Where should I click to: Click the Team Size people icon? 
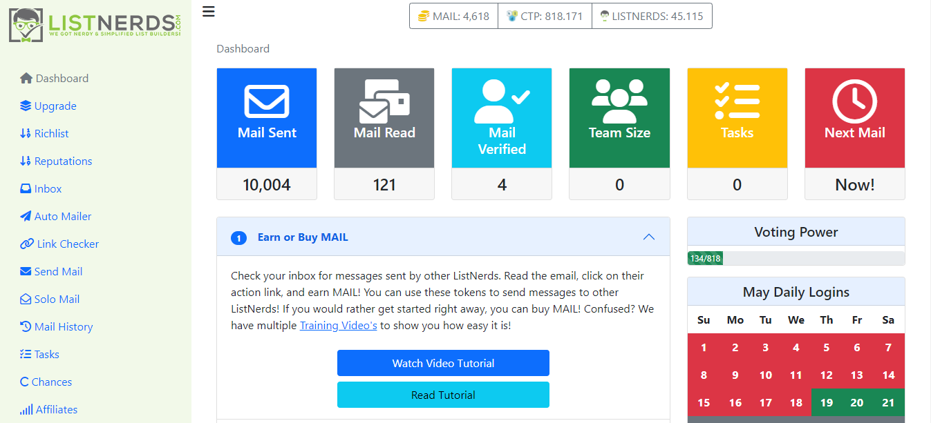(x=619, y=101)
